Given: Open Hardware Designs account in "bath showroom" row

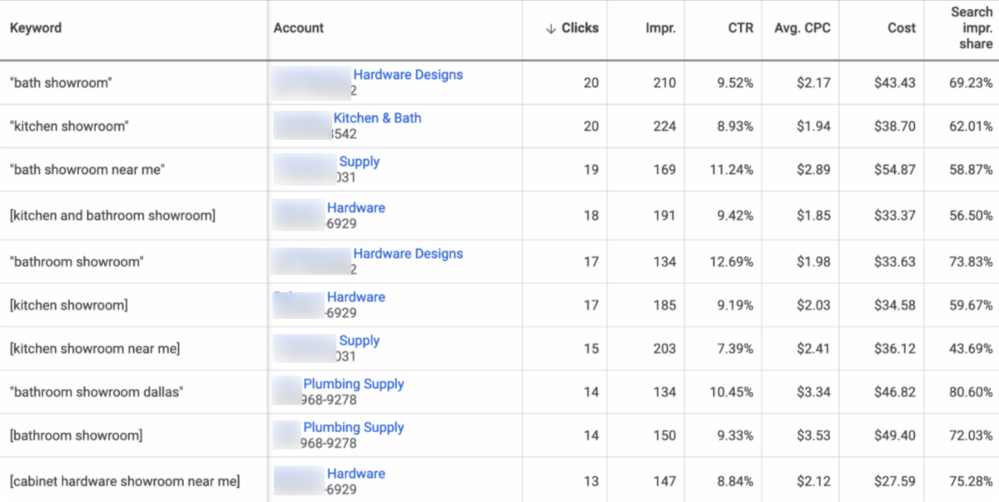Looking at the screenshot, I should pyautogui.click(x=408, y=75).
